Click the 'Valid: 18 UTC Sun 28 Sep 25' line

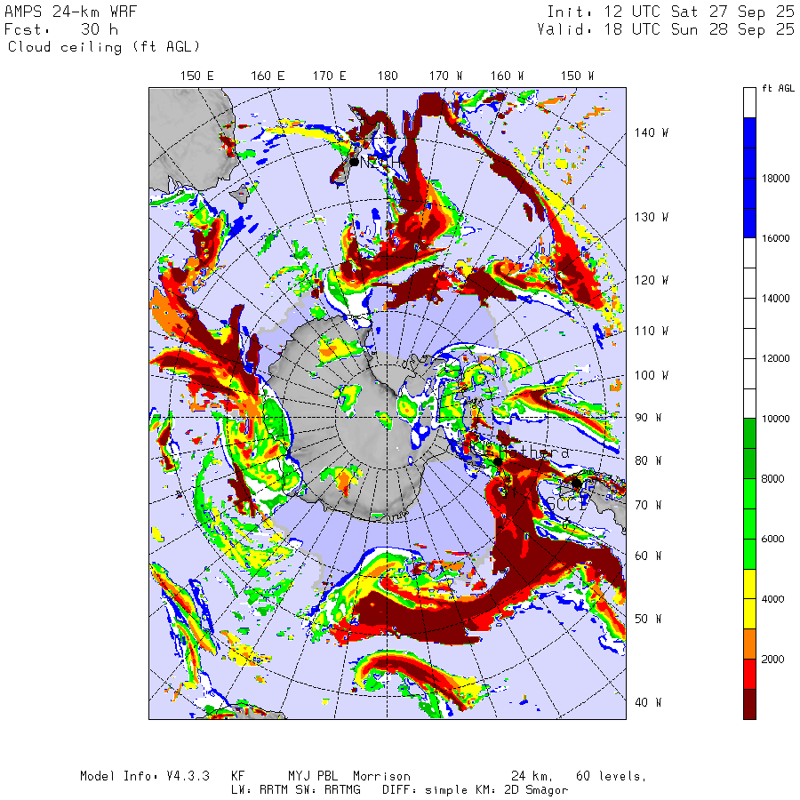(665, 29)
